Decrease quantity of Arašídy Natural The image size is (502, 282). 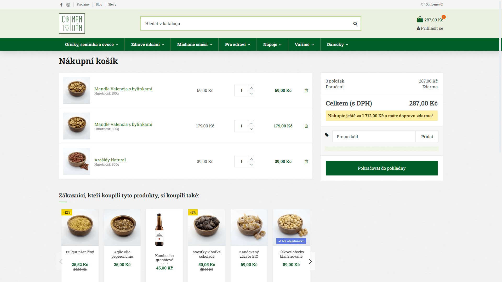pos(251,164)
